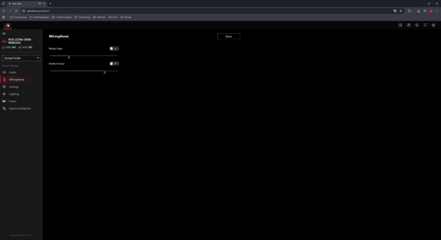Collapse the sidebar with the hamburger icon
Screen dimensions: 441x240
pyautogui.click(x=4, y=33)
